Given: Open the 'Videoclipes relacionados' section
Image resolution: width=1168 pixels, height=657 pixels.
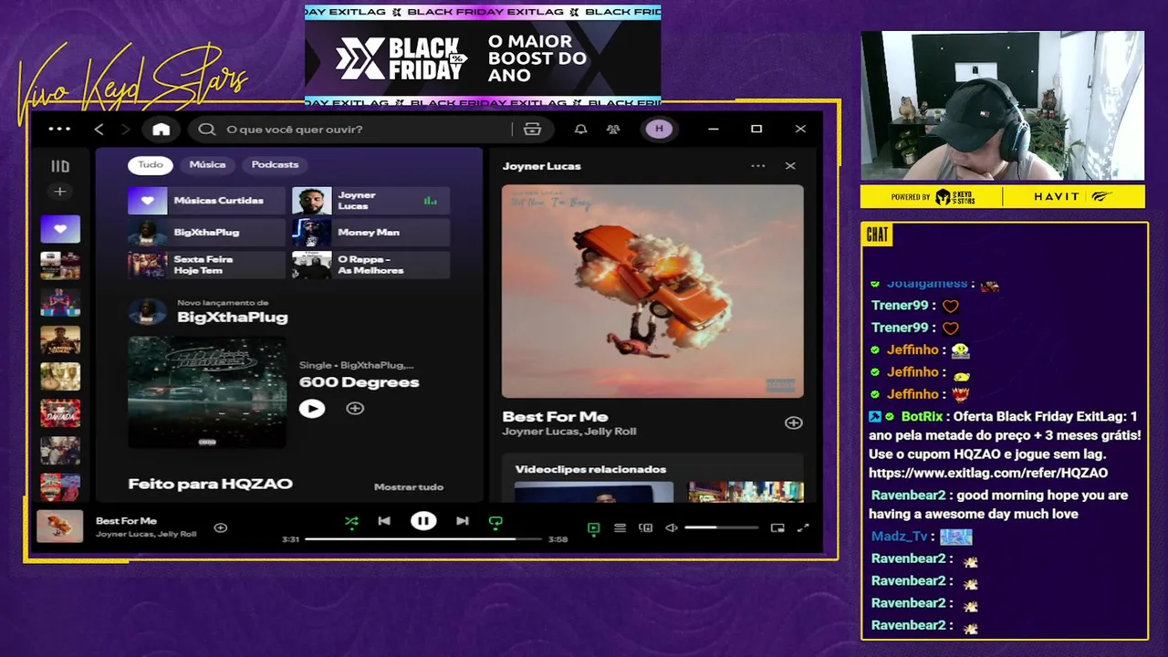Looking at the screenshot, I should pyautogui.click(x=590, y=469).
